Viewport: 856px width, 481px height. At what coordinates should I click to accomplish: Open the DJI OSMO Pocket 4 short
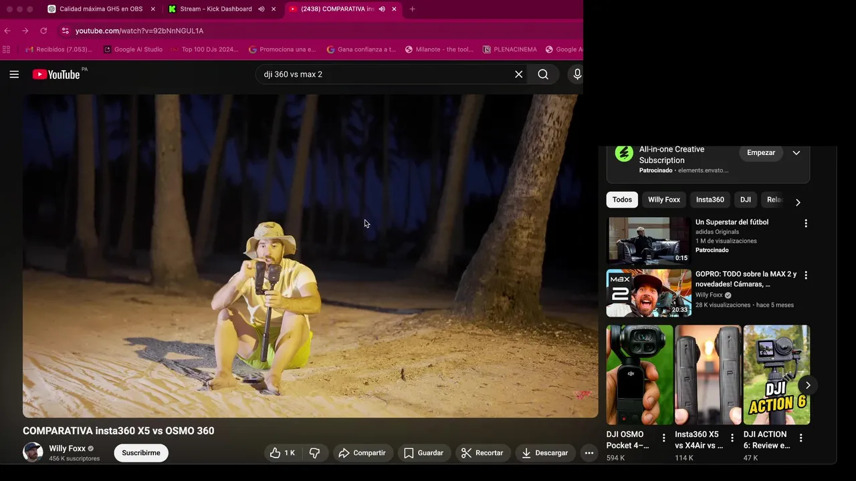point(639,375)
